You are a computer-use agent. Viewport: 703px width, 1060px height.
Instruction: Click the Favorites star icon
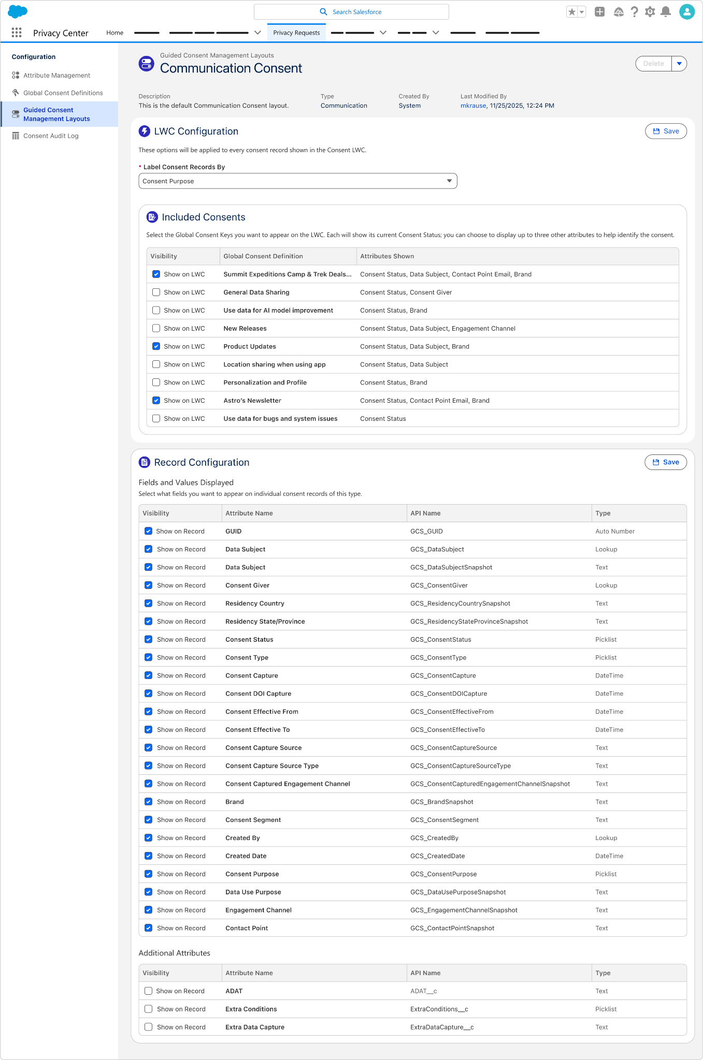click(572, 12)
